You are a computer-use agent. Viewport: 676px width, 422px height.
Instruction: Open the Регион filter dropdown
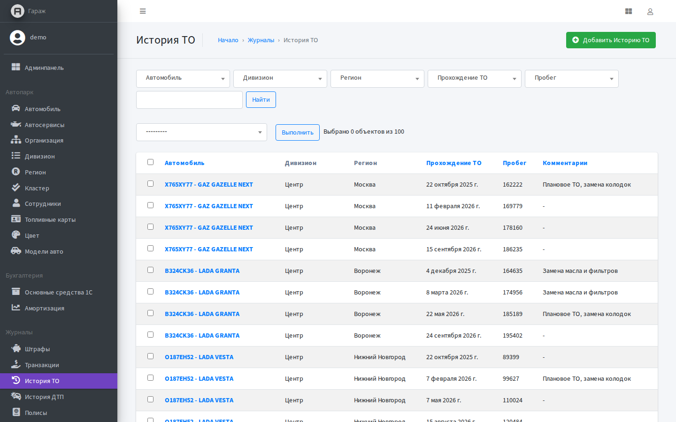click(x=377, y=79)
